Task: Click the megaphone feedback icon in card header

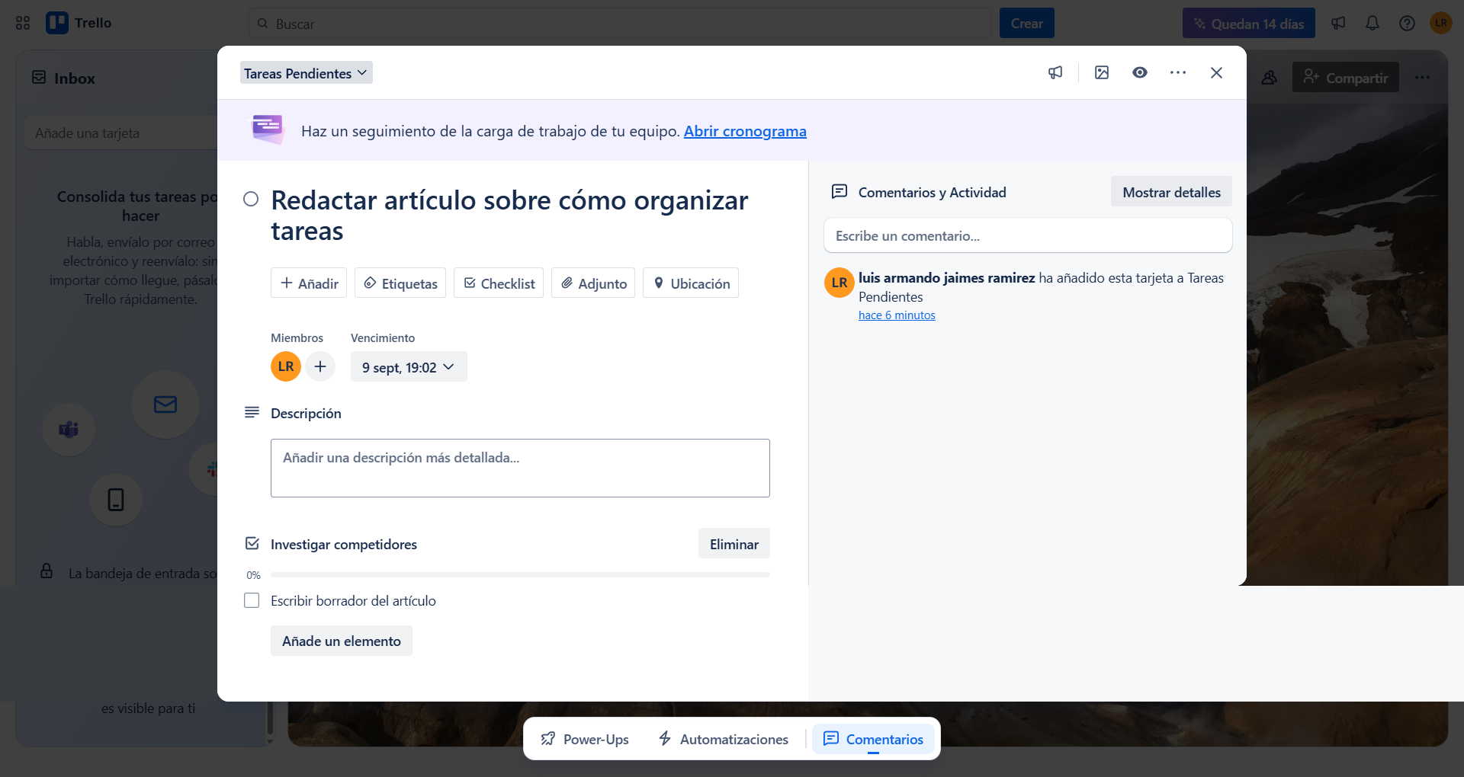Action: tap(1055, 72)
